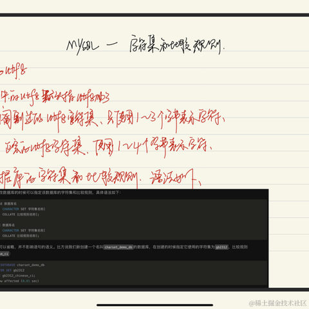Tap the home indicator bar
Image resolution: width=309 pixels, height=309 pixels.
click(x=154, y=305)
